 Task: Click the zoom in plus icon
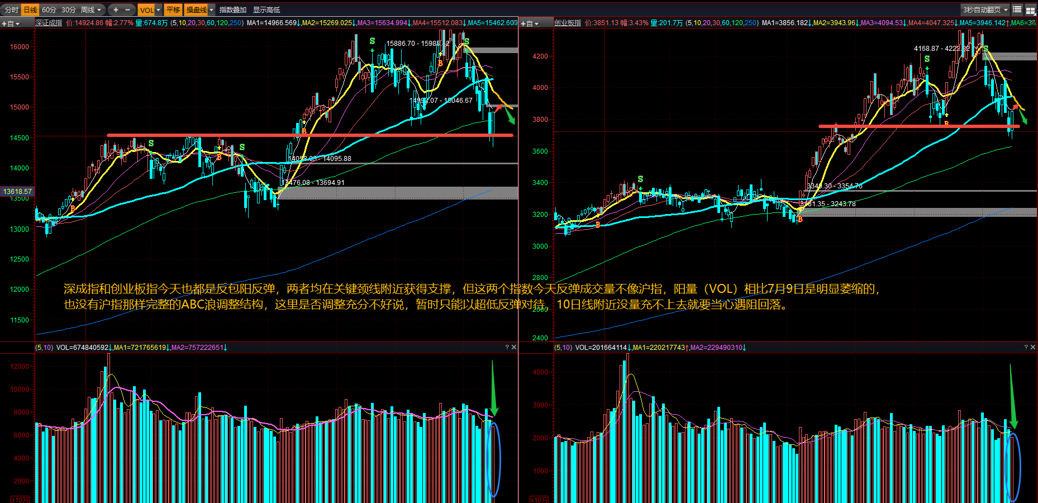tap(116, 10)
